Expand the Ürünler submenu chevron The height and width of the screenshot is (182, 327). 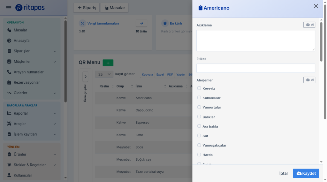[55, 155]
